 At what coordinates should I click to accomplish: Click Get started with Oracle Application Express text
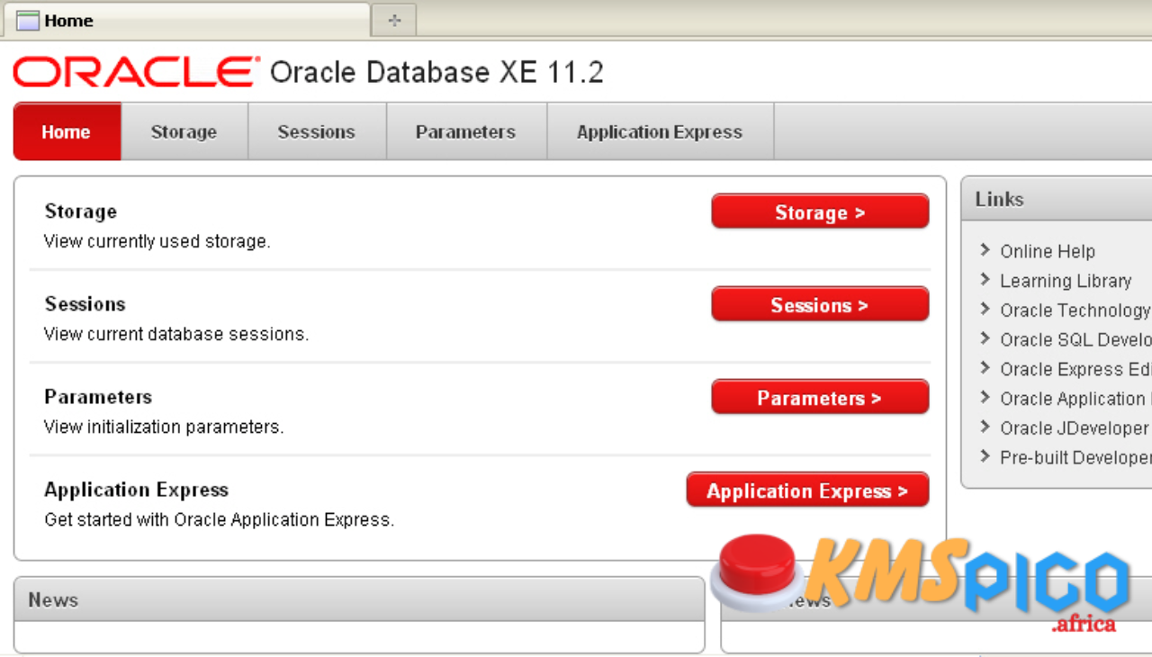coord(220,519)
